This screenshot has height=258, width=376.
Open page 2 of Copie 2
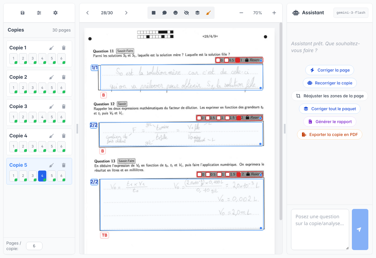[23, 88]
